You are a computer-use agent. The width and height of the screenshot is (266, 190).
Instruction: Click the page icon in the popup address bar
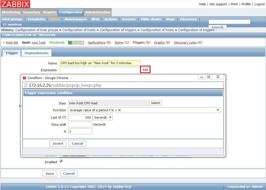click(x=26, y=85)
